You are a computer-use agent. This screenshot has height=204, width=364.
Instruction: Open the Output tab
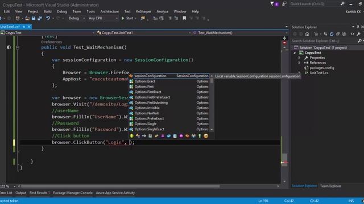pyautogui.click(x=20, y=193)
